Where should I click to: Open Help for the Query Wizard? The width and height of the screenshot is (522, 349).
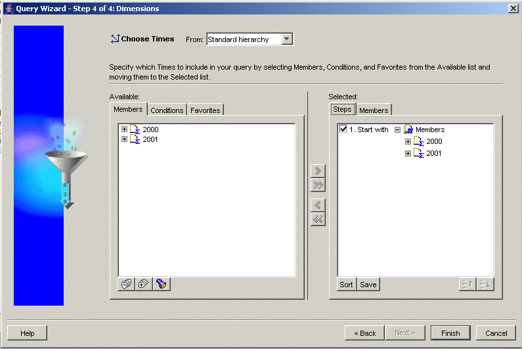click(x=28, y=333)
